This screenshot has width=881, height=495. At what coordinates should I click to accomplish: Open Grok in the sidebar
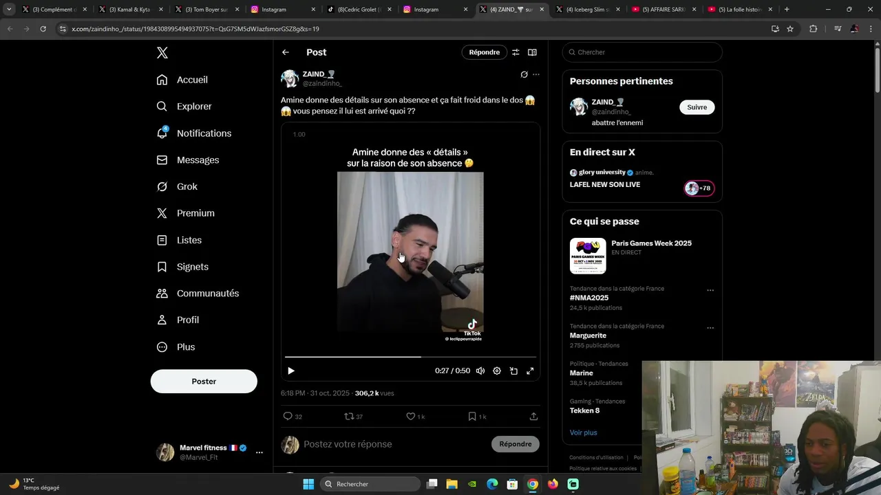point(178,186)
